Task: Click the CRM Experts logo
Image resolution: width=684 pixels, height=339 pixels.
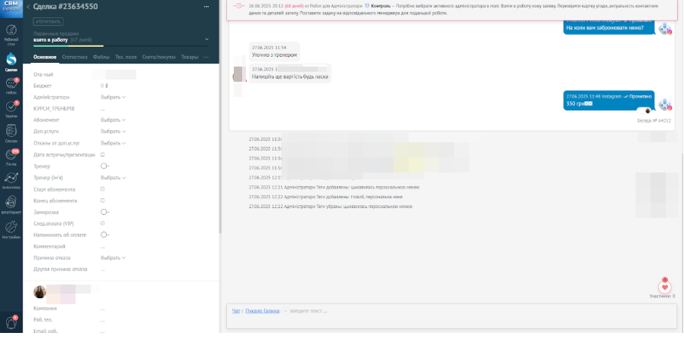Action: (11, 8)
